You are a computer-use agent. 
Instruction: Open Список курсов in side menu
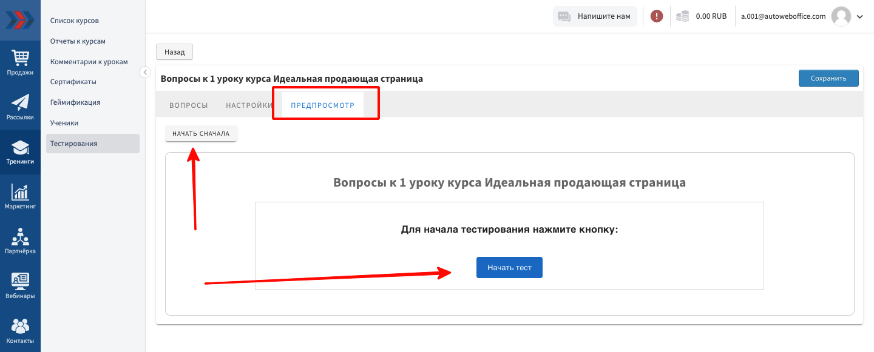pyautogui.click(x=75, y=21)
